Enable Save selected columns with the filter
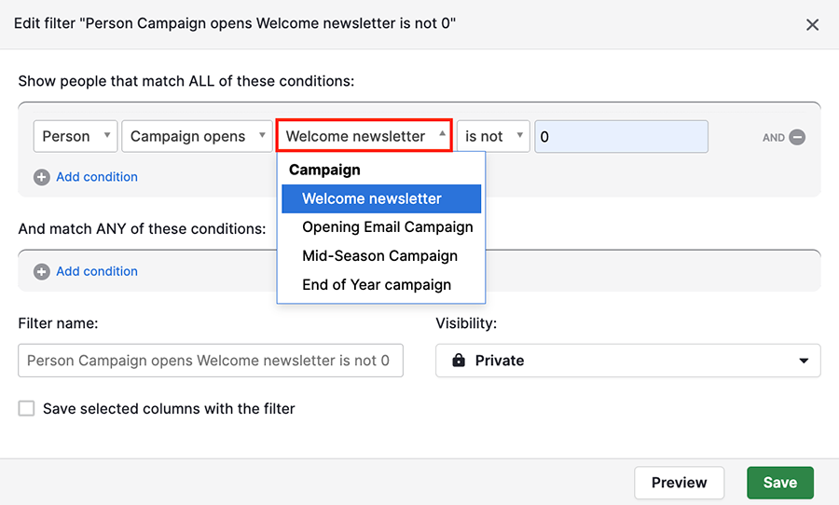This screenshot has width=839, height=505. [x=26, y=409]
